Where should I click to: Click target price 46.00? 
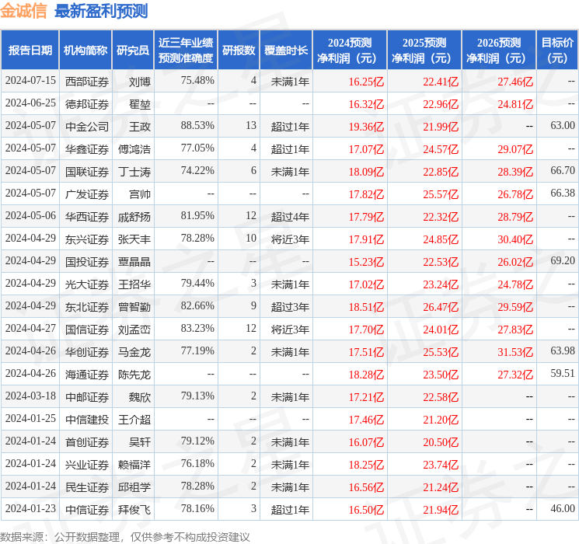[563, 508]
